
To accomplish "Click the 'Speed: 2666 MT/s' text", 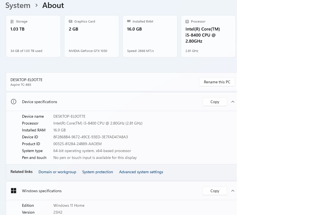I will click(x=140, y=51).
